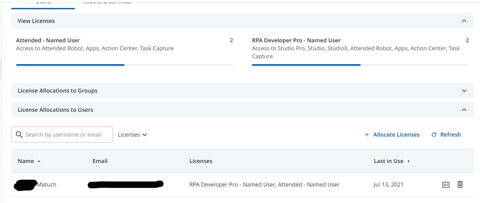Switch to the Robots & Services tab

point(107,3)
